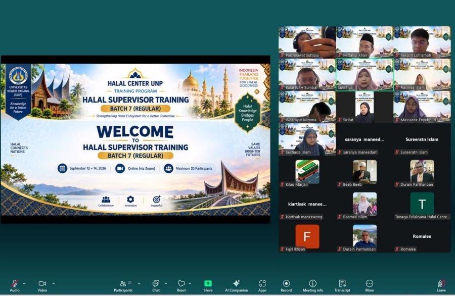Image resolution: width=455 pixels, height=296 pixels.
Task: Select Aekasit Lohlamoh's video tile
Action: pos(422,42)
